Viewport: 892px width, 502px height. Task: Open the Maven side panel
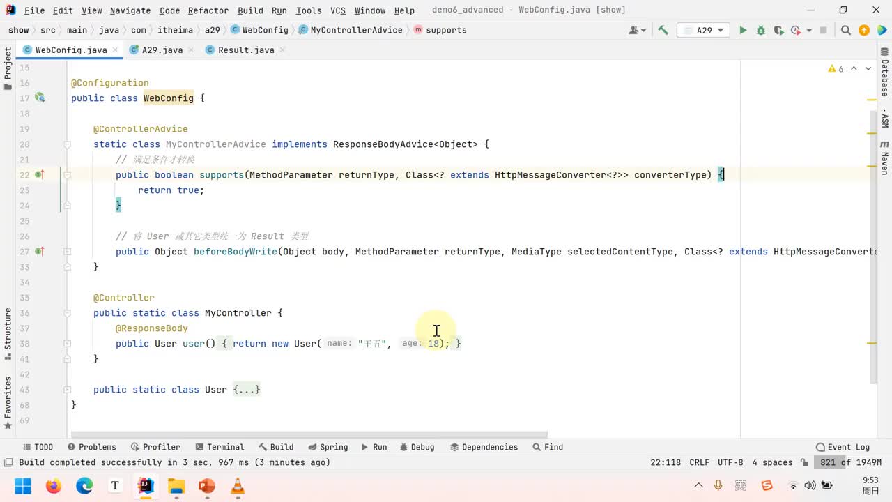click(885, 158)
